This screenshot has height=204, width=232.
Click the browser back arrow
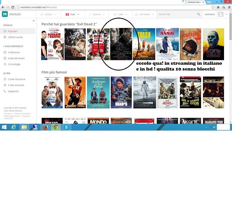tap(3, 7)
